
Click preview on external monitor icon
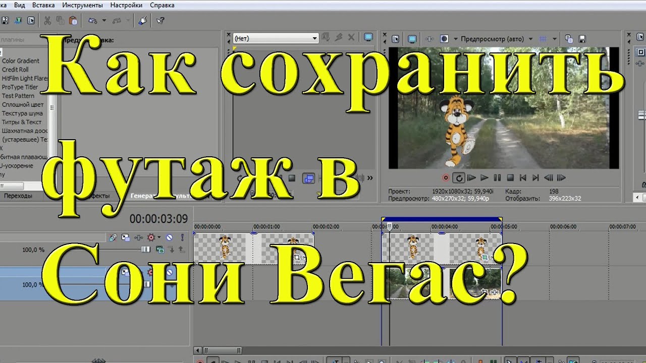[412, 39]
